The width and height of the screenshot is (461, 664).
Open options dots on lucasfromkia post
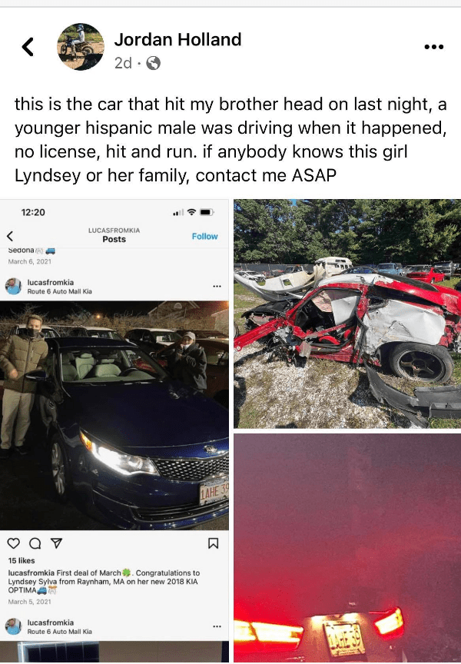(x=217, y=286)
